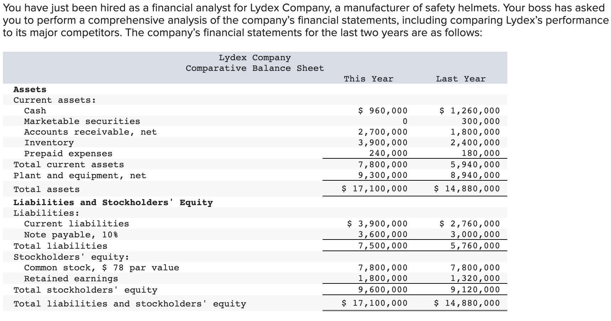
Task: Click the Cash row label
Action: click(x=35, y=111)
